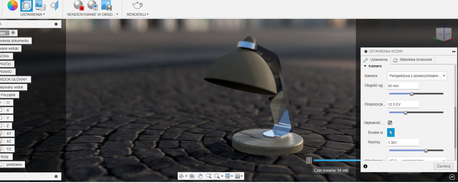
Task: Toggle visibility box next to XY plane
Action: point(1,134)
